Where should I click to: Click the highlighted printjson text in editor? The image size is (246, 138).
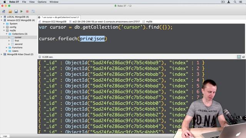[92, 39]
